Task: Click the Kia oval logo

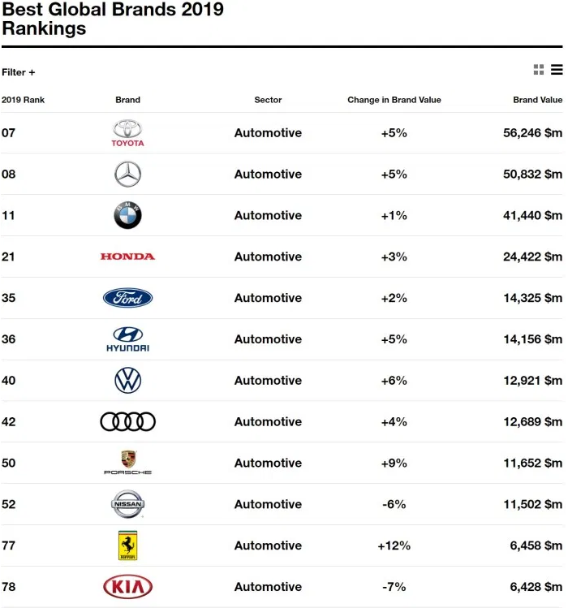Action: pos(127,587)
